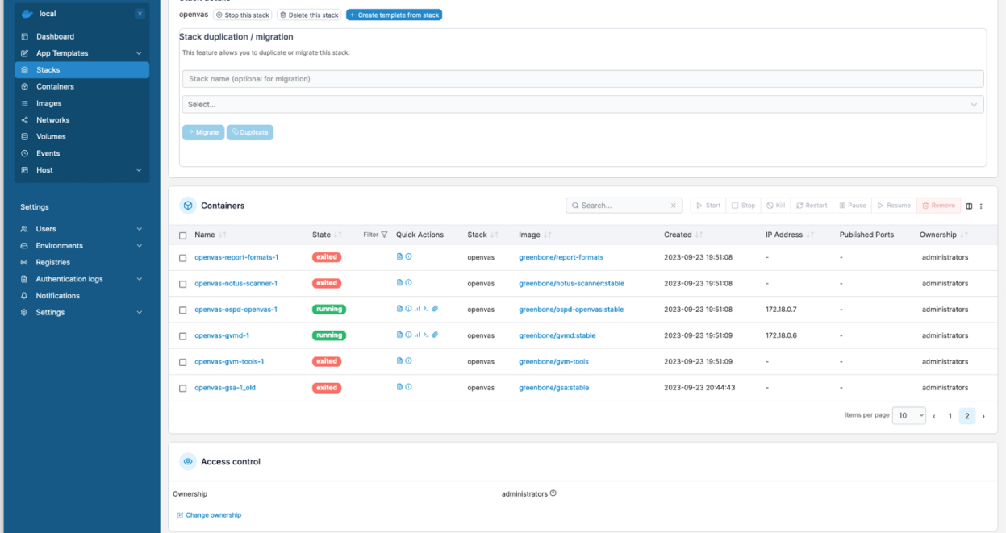
Task: Inspect the openvas-gsa-1_old container
Action: pos(408,387)
